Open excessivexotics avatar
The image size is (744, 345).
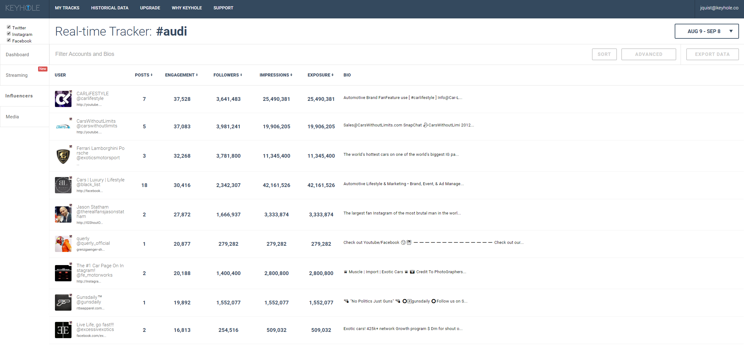click(63, 330)
